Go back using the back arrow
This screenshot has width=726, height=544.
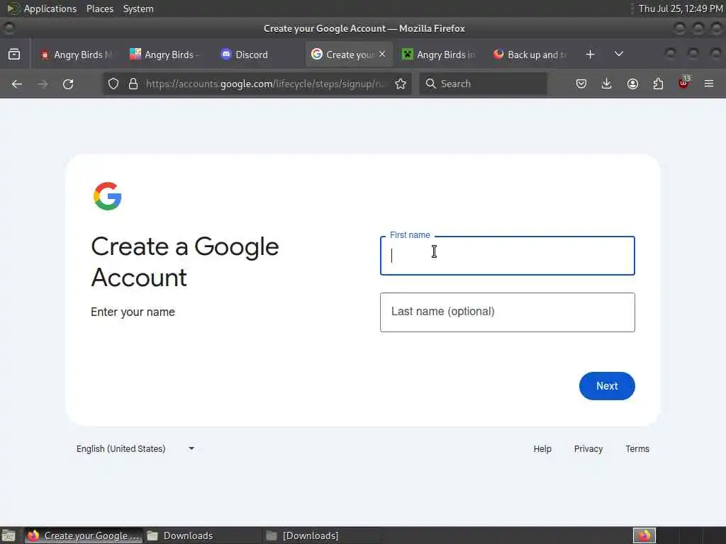[17, 84]
